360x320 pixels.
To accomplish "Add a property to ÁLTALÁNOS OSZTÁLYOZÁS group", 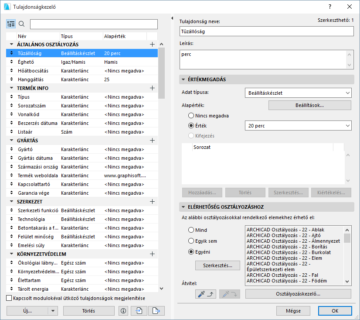I will 152,45.
